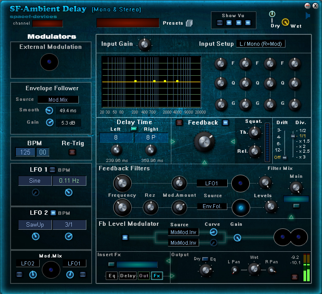Click the LFO 1 rate 0.11 Hz field
The width and height of the screenshot is (322, 294).
tap(69, 180)
